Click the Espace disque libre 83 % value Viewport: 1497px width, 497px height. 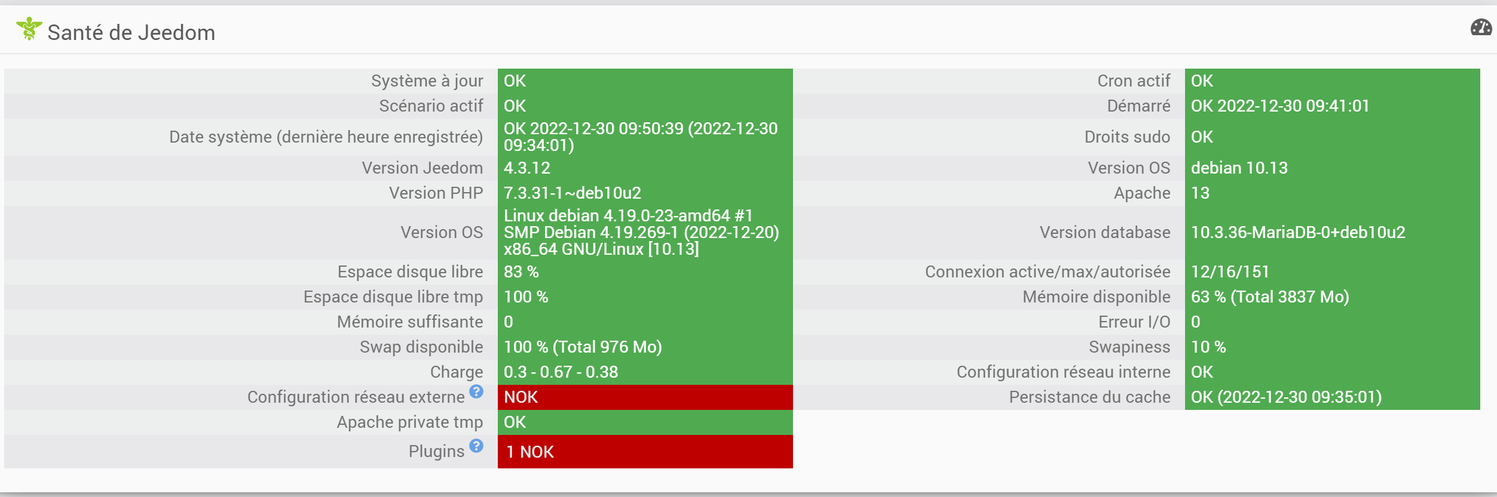[521, 272]
